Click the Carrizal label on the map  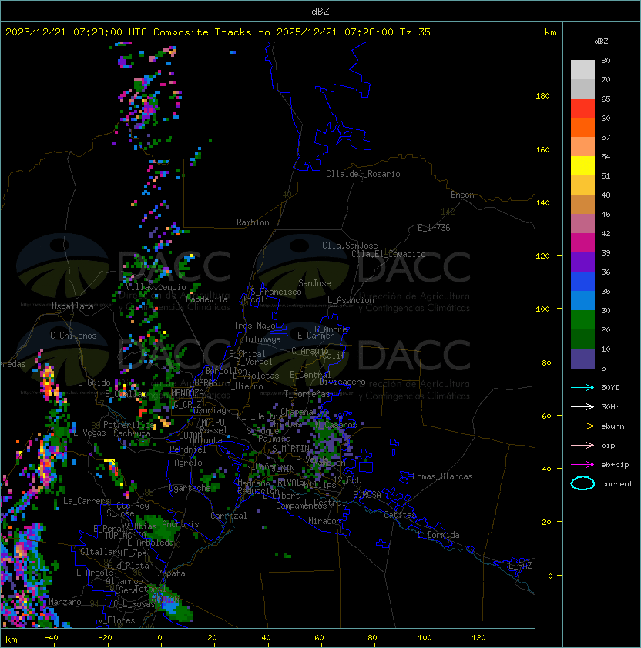pos(229,516)
